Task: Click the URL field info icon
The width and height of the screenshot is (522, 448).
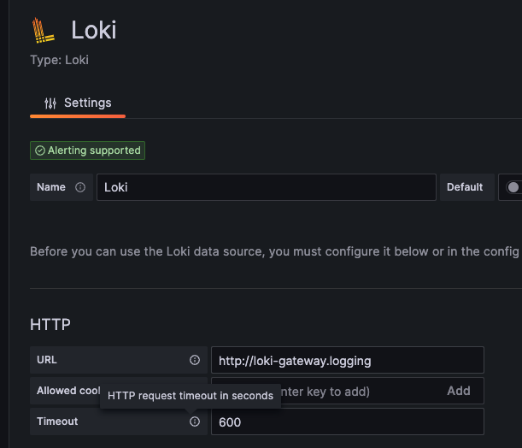Action: [194, 360]
